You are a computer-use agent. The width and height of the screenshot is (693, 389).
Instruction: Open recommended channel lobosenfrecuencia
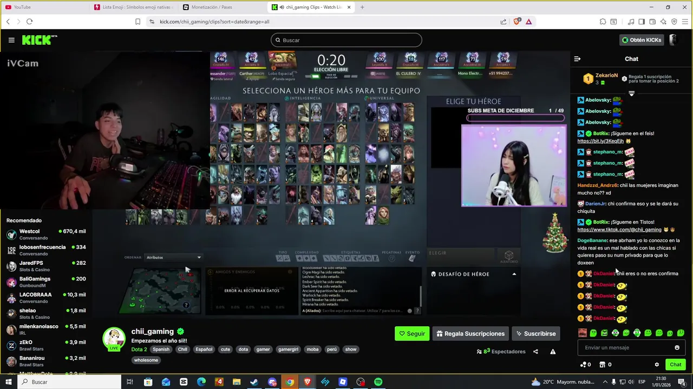(46, 250)
